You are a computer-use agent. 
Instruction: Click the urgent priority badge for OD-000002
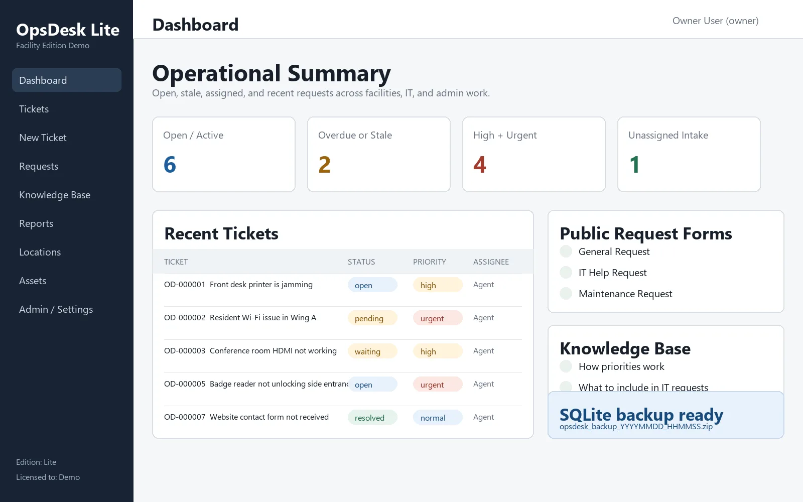tap(438, 318)
